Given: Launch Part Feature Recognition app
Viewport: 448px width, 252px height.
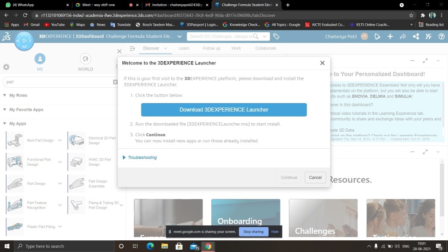Looking at the screenshot, I should 15,205.
